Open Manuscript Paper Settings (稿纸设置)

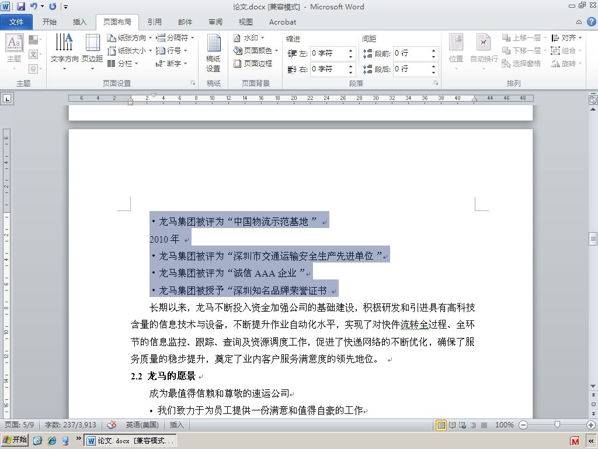(214, 53)
